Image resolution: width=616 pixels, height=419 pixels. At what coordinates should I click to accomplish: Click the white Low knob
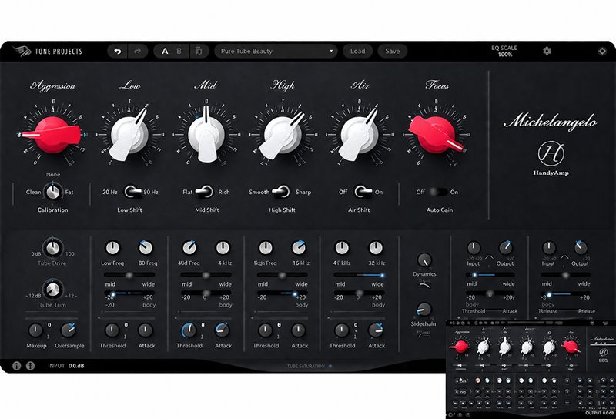(129, 135)
